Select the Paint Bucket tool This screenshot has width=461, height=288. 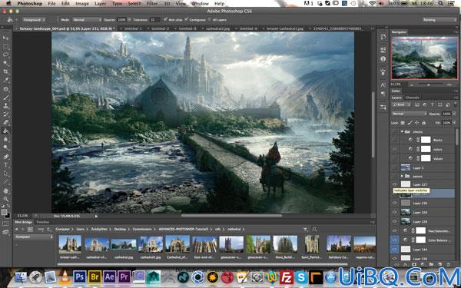(x=5, y=131)
